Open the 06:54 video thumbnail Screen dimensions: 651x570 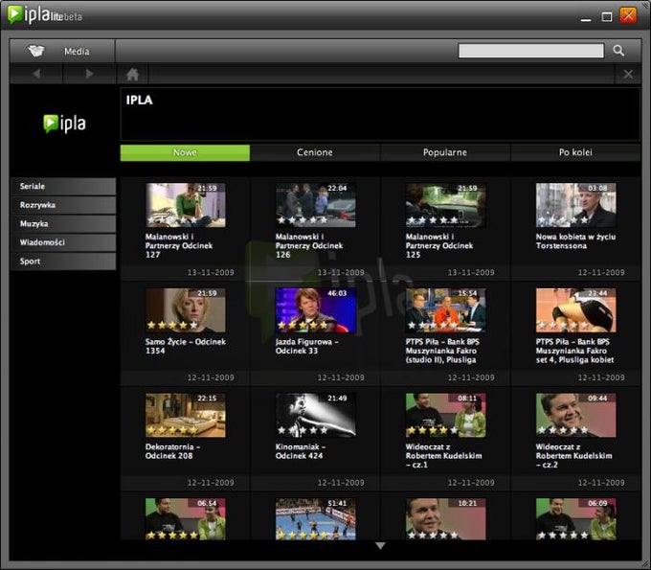click(x=185, y=519)
